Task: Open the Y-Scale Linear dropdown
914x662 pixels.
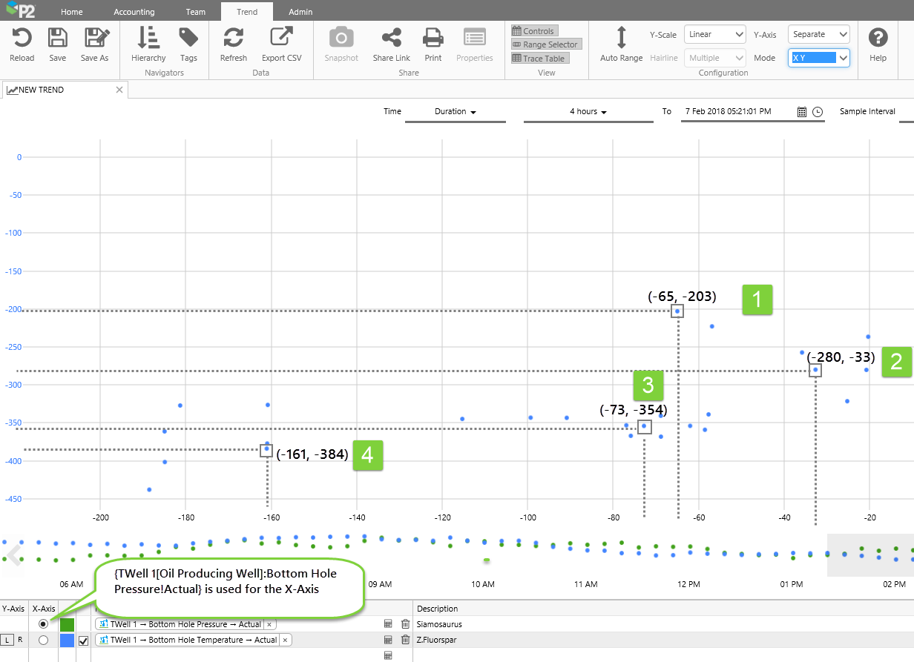Action: tap(714, 35)
